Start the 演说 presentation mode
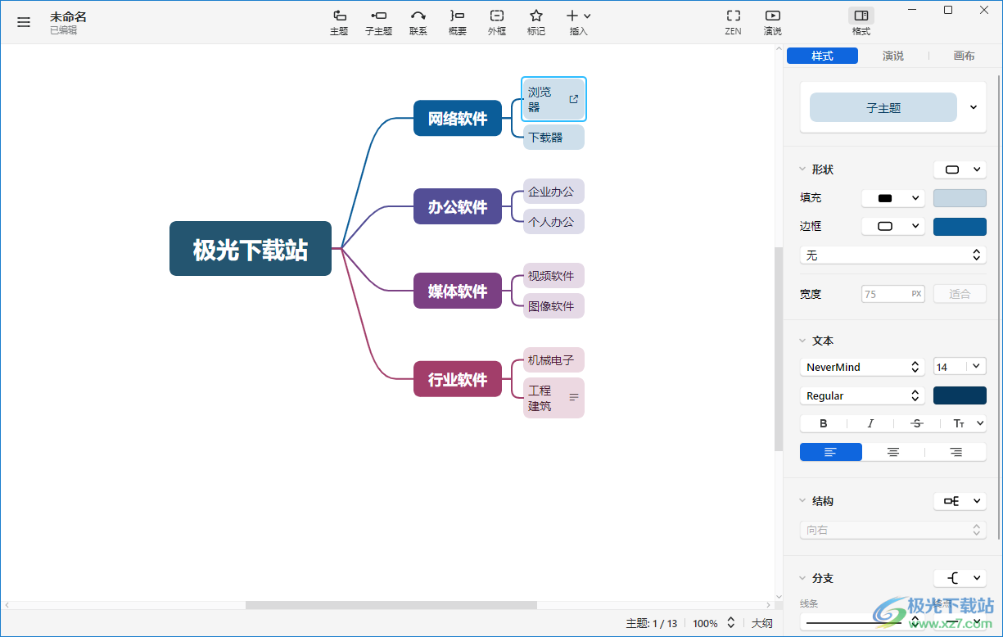The height and width of the screenshot is (637, 1003). [772, 22]
